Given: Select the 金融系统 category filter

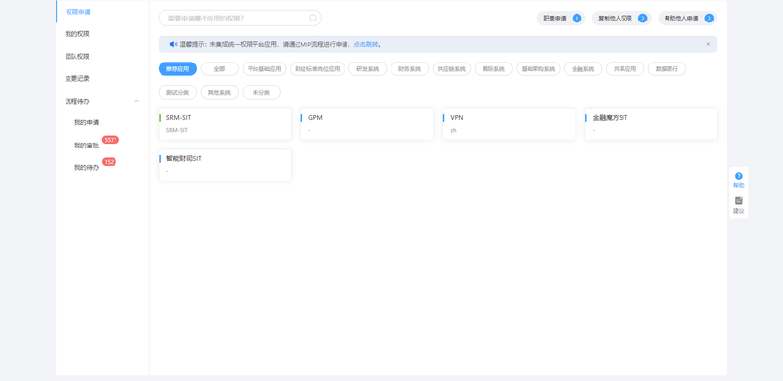Looking at the screenshot, I should coord(582,68).
